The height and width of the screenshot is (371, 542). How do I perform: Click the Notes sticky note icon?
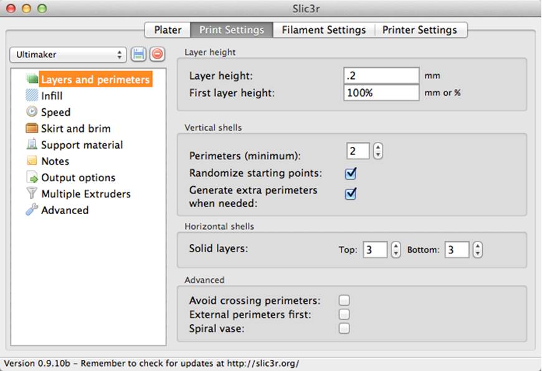click(32, 161)
